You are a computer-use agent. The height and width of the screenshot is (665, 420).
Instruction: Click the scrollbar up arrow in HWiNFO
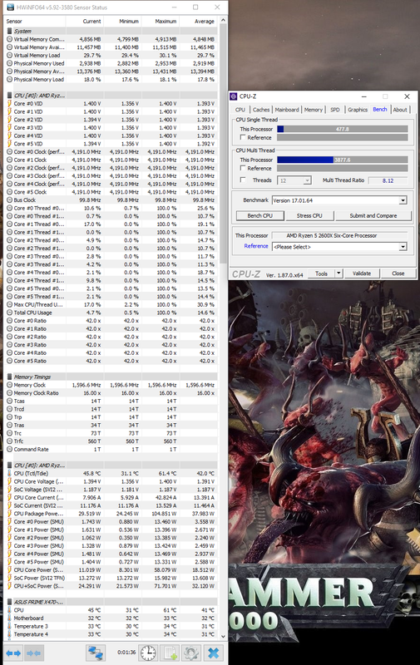(223, 20)
